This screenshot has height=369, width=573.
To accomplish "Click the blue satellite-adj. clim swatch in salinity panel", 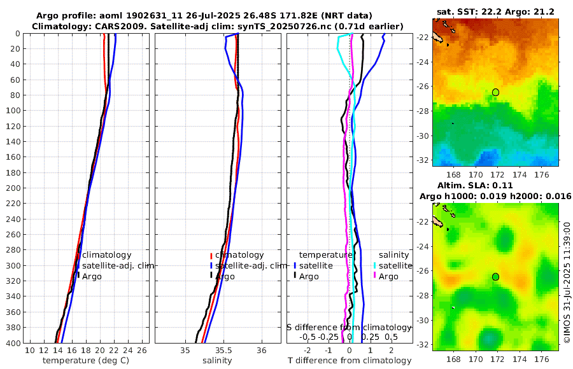I will click(211, 266).
